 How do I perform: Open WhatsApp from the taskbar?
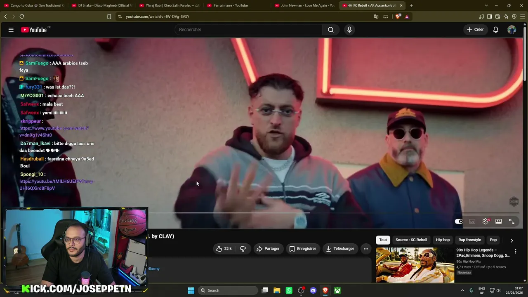coord(289,290)
